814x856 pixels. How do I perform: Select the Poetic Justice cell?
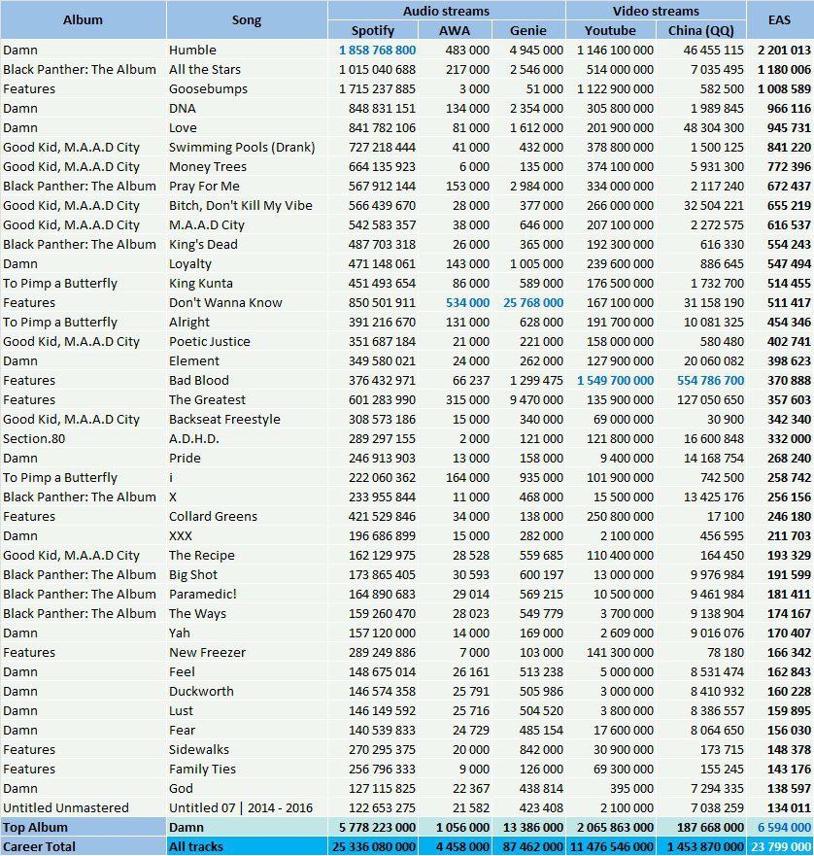point(247,342)
